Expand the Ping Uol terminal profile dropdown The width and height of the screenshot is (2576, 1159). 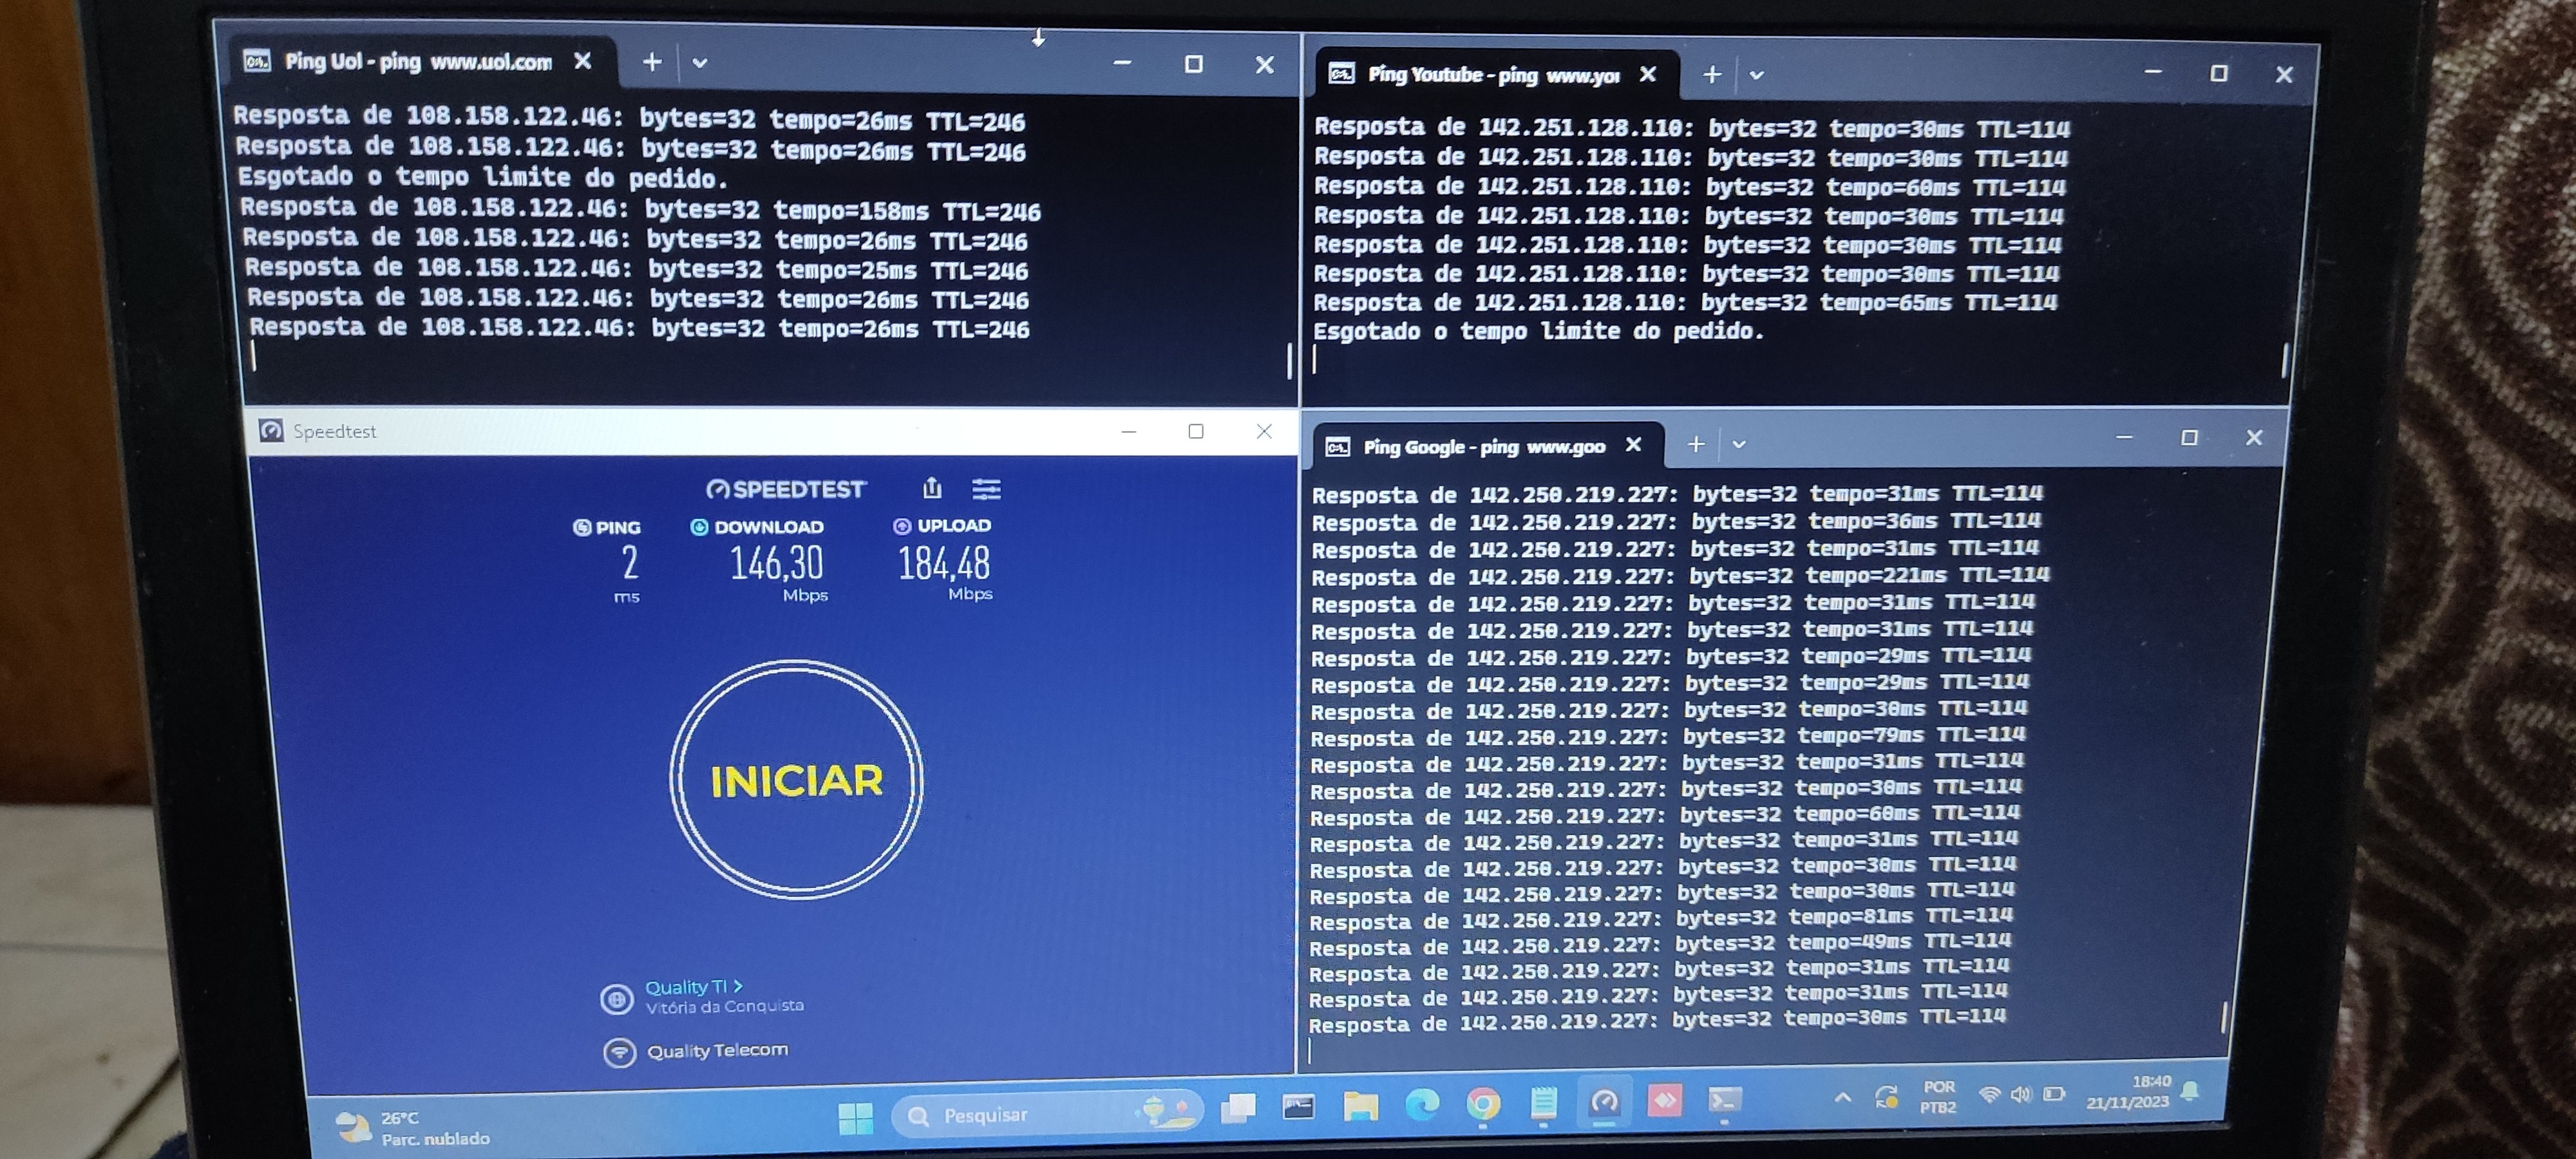click(700, 63)
